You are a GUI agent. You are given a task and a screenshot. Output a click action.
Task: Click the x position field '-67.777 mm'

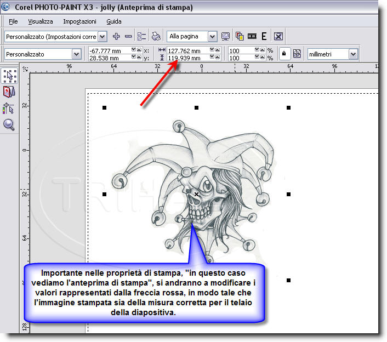(110, 50)
